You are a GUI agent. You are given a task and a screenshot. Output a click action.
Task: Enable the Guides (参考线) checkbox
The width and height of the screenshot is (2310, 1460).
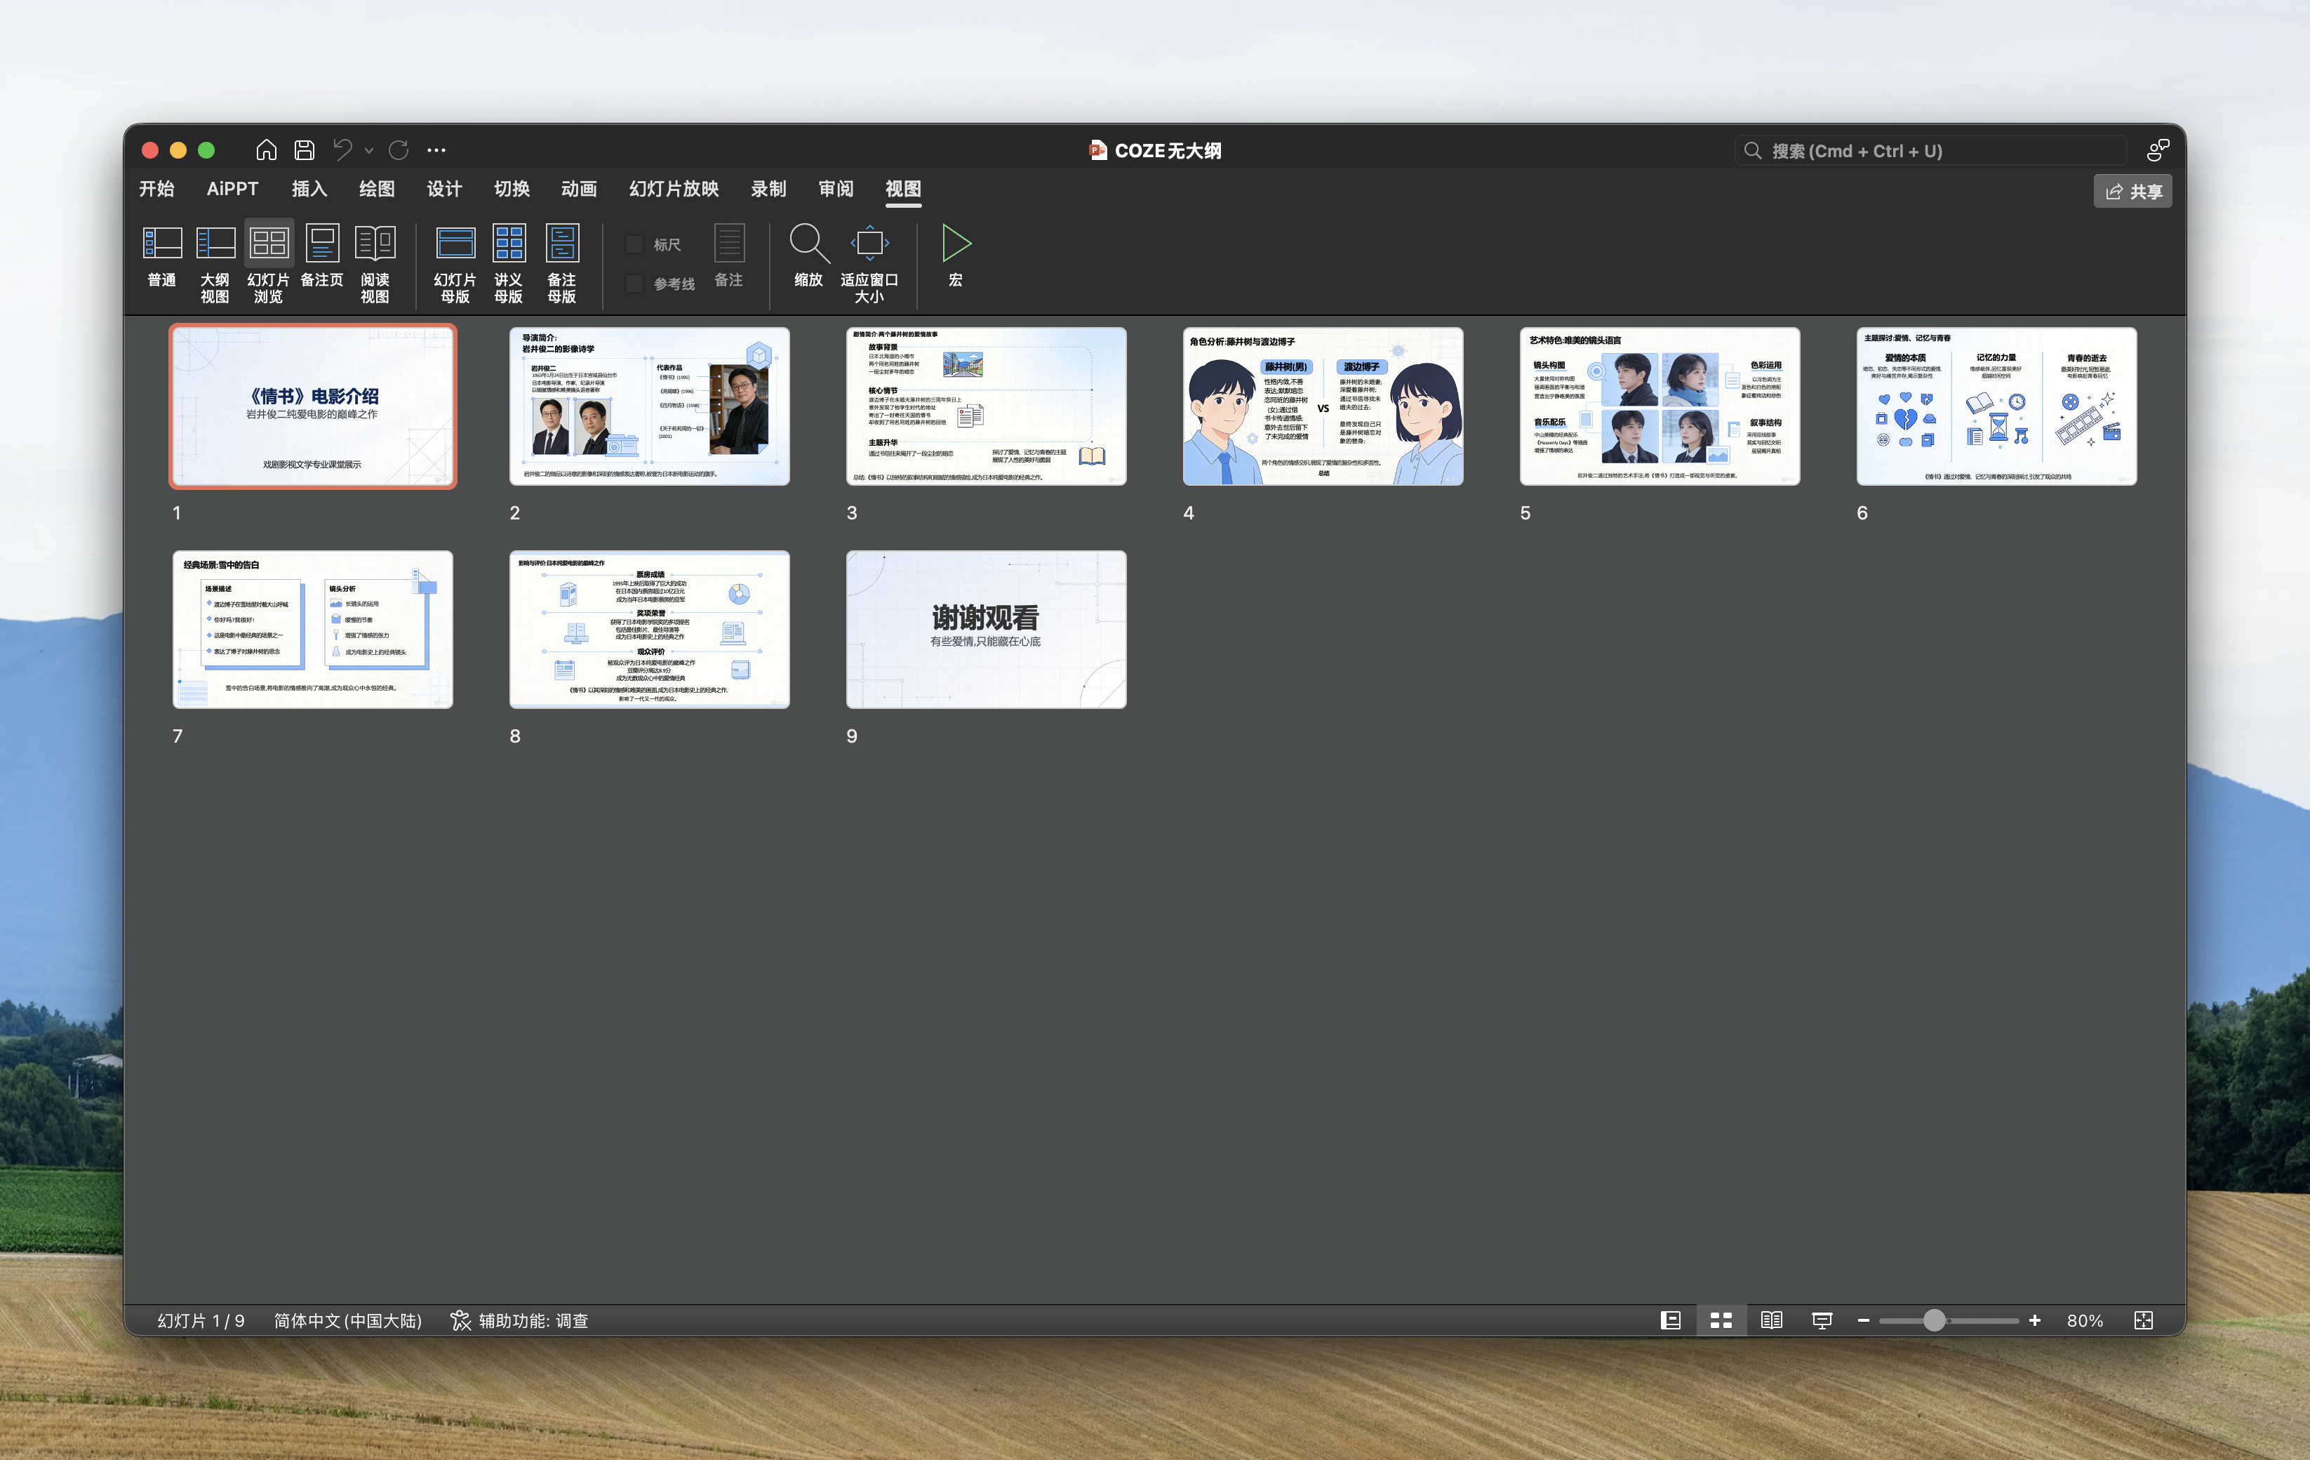click(x=634, y=284)
